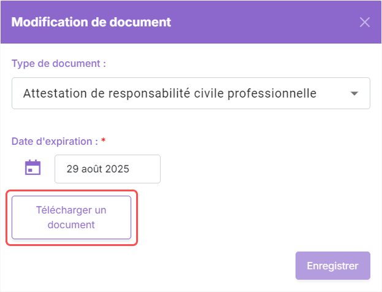Click the purple calendar glyph beside the date
Image resolution: width=382 pixels, height=292 pixels.
click(33, 167)
